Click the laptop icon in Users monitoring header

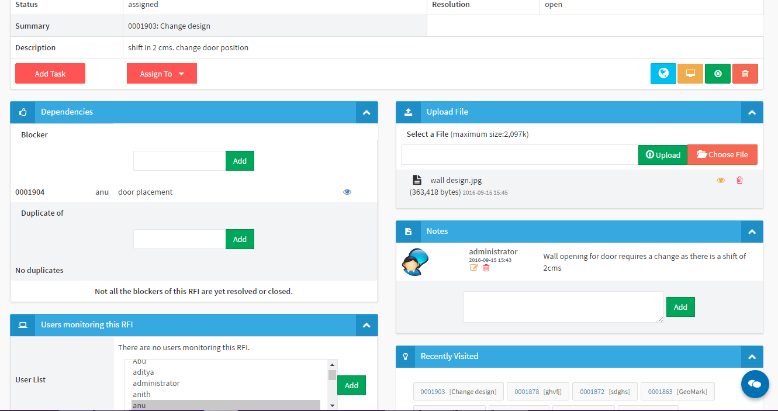click(23, 325)
